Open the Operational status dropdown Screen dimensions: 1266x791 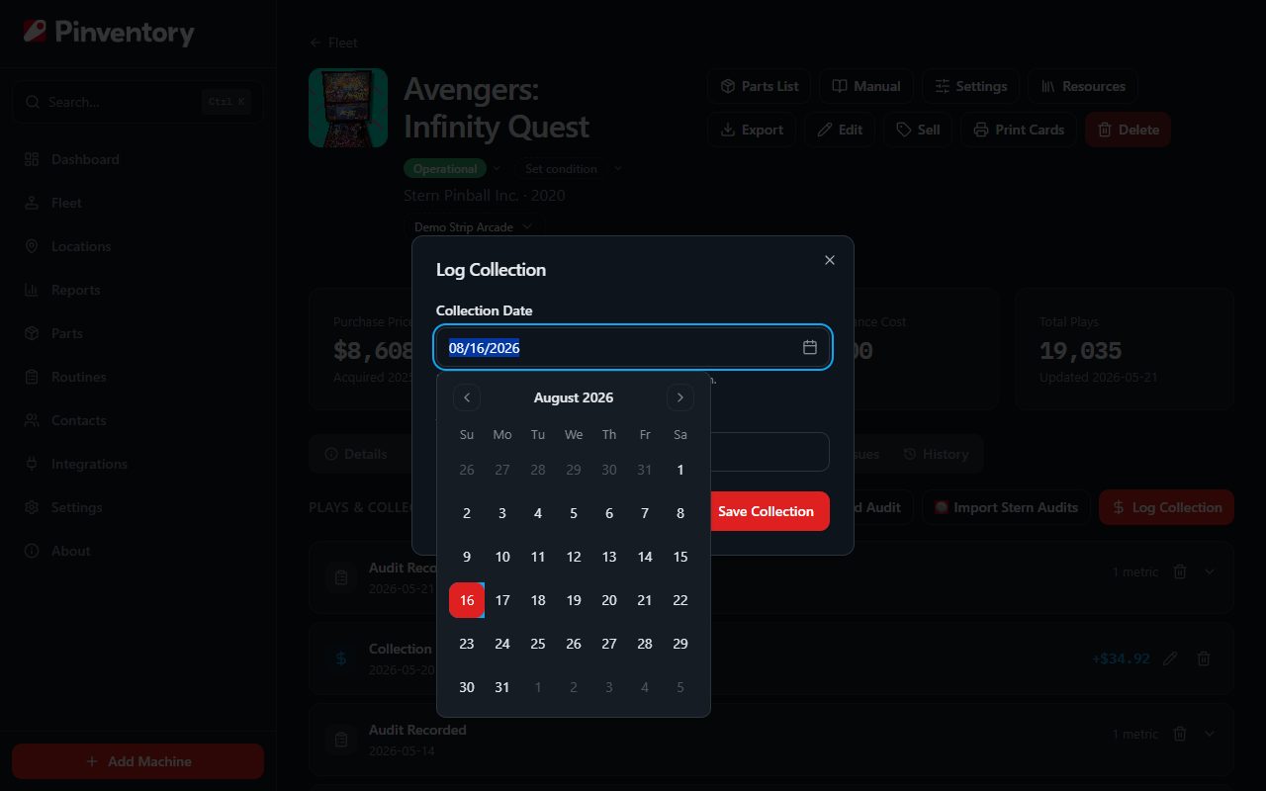(452, 168)
